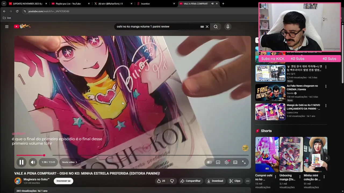Viewport: 344px width, 193px height.
Task: Open 'Minha mini coleção' short
Action: (316, 154)
